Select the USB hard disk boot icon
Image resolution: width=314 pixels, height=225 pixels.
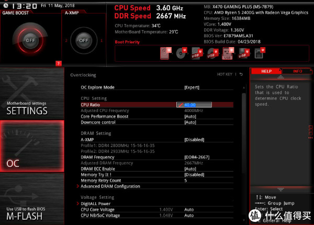click(197, 53)
